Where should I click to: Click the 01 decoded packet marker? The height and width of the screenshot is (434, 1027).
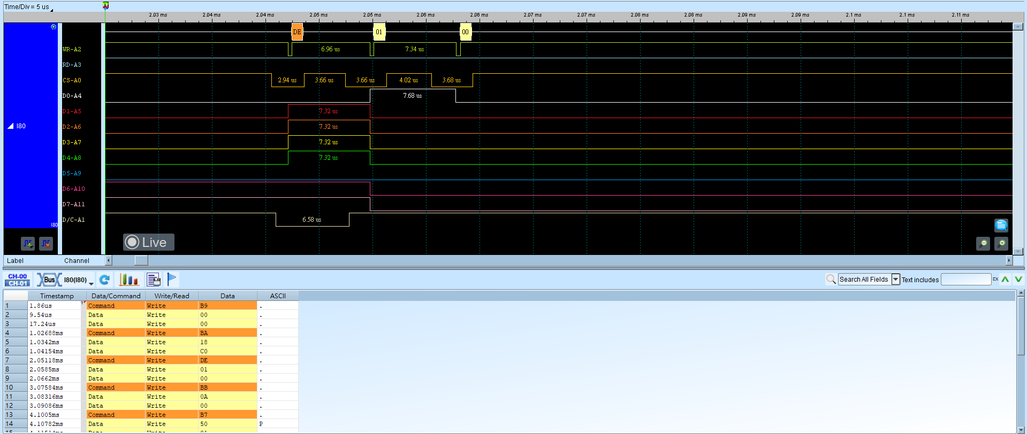click(379, 32)
